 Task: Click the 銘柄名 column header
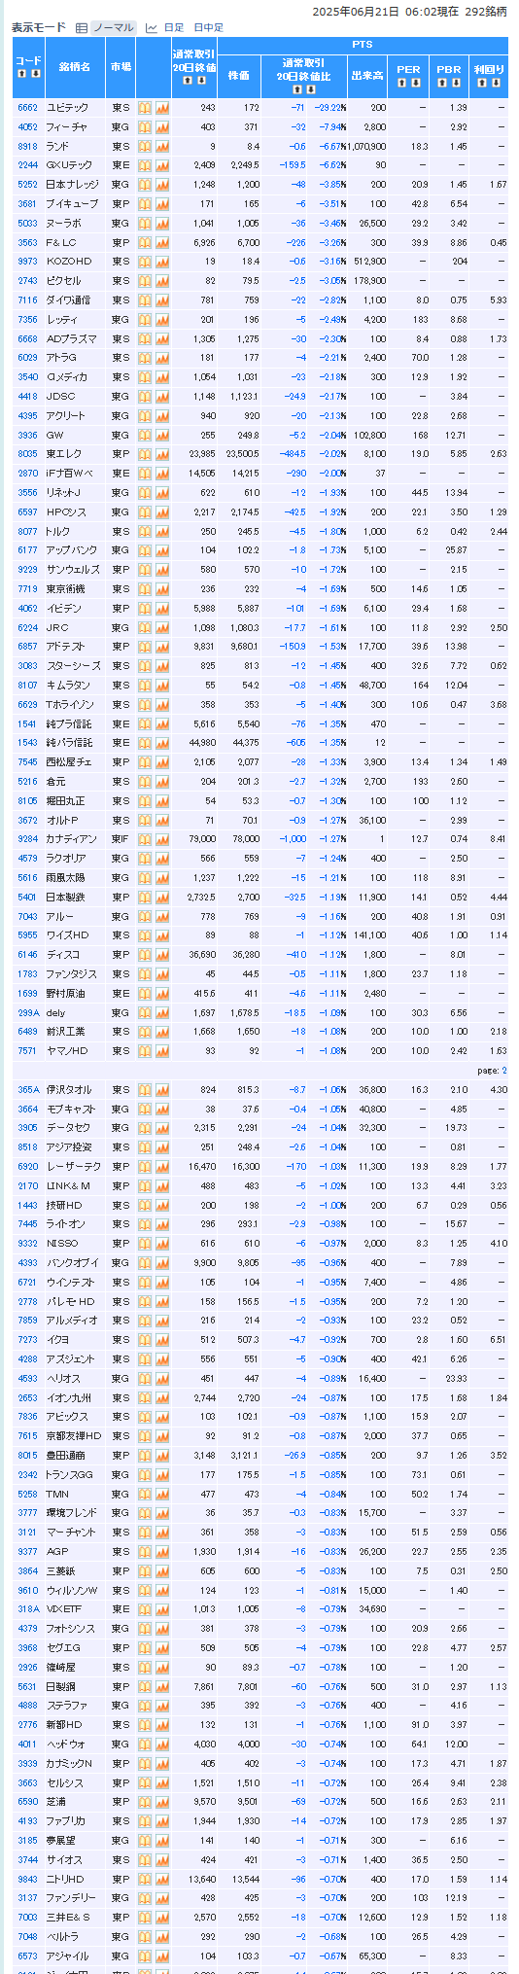74,67
